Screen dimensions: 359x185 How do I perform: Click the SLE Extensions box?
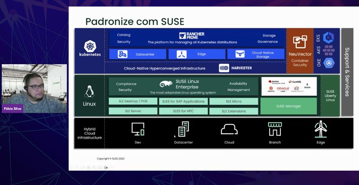(x=233, y=111)
